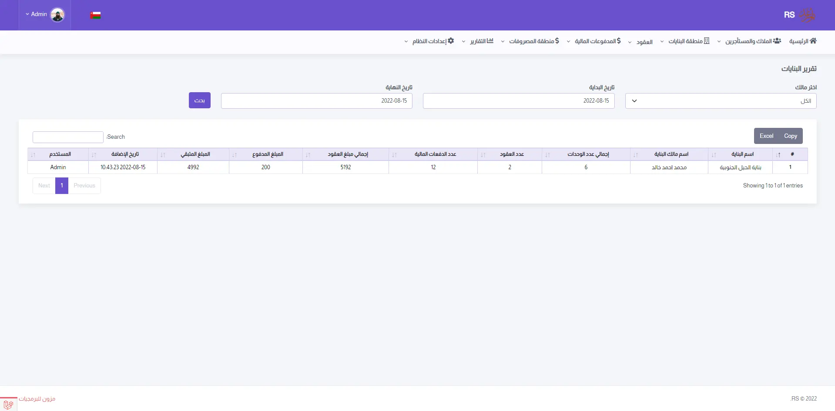This screenshot has height=411, width=835.
Task: Sort the table by المبلغ المدفوع column
Action: (x=267, y=154)
